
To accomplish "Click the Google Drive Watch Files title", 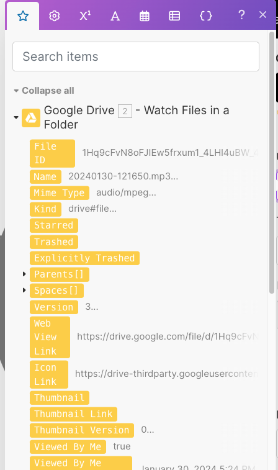I will click(x=137, y=117).
